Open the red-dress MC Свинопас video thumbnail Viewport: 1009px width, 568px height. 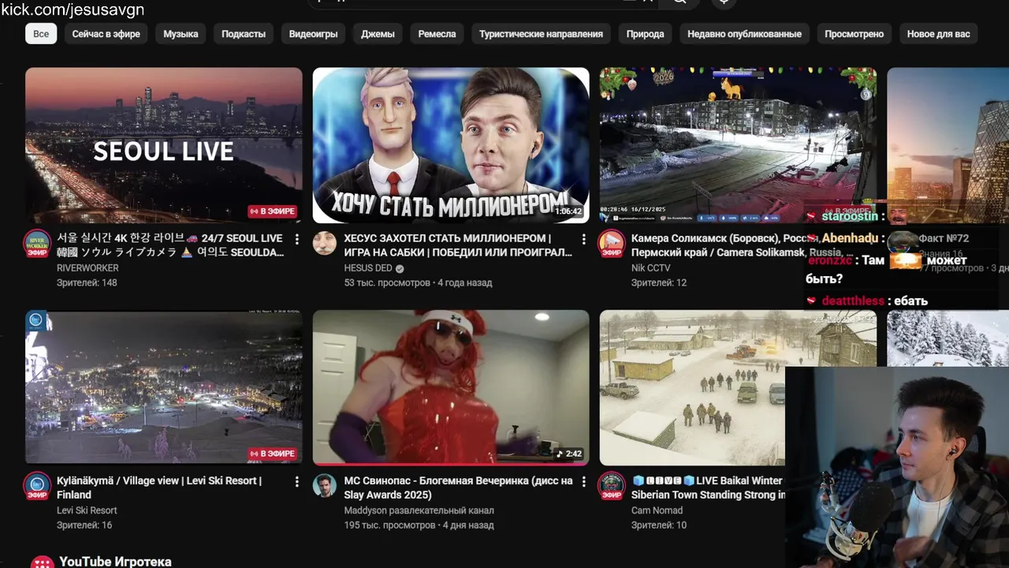pos(451,387)
